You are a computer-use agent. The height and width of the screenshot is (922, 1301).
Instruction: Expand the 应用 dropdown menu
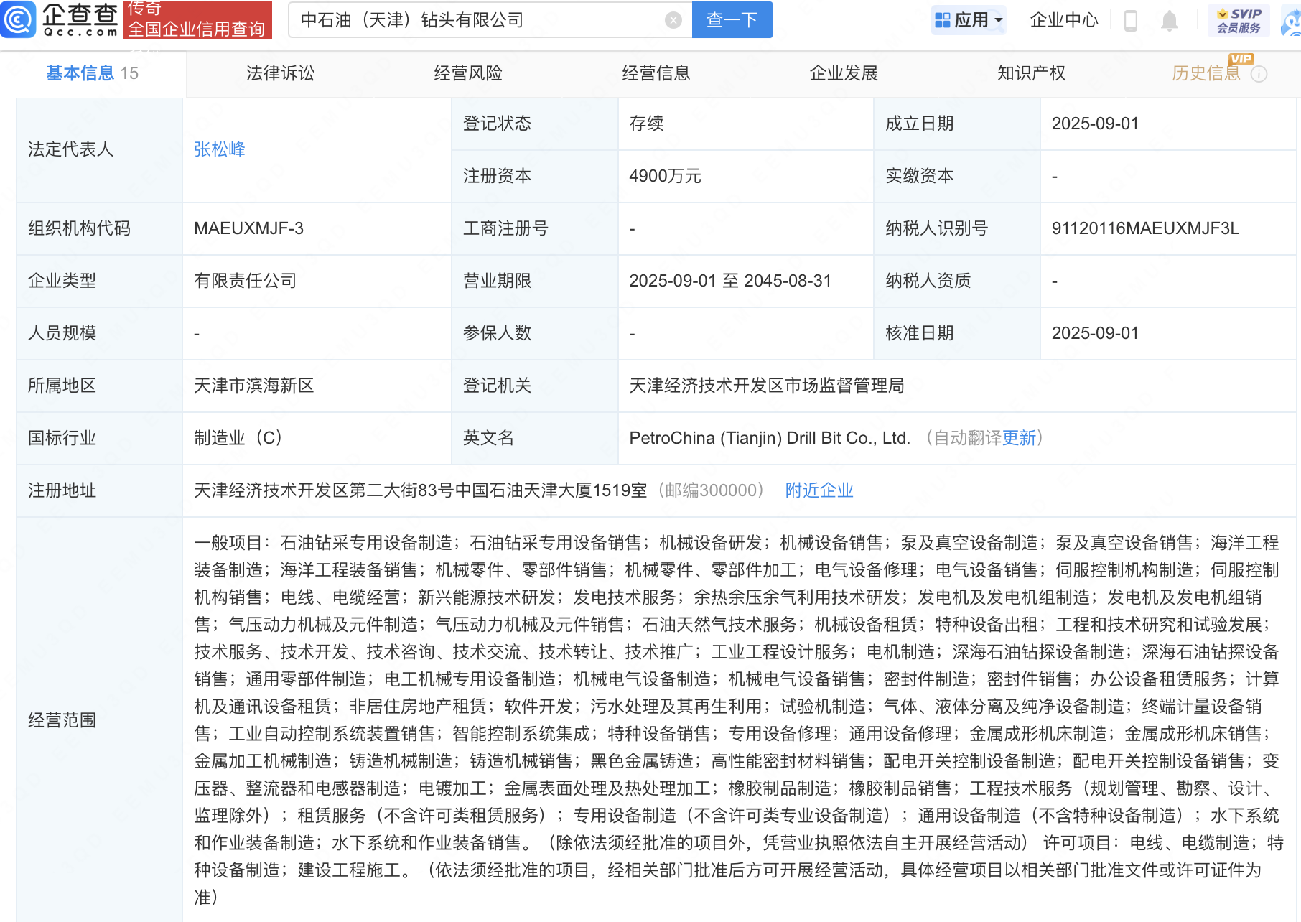coord(969,20)
